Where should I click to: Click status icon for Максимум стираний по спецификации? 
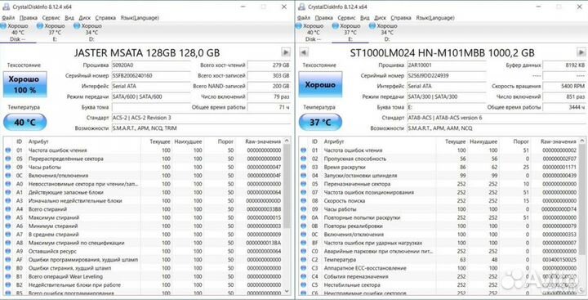(8, 243)
